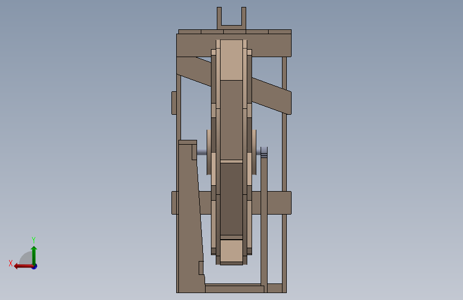Click the green Y axis arrow of the triad
Screen dimensions: 463x300
pos(34,255)
